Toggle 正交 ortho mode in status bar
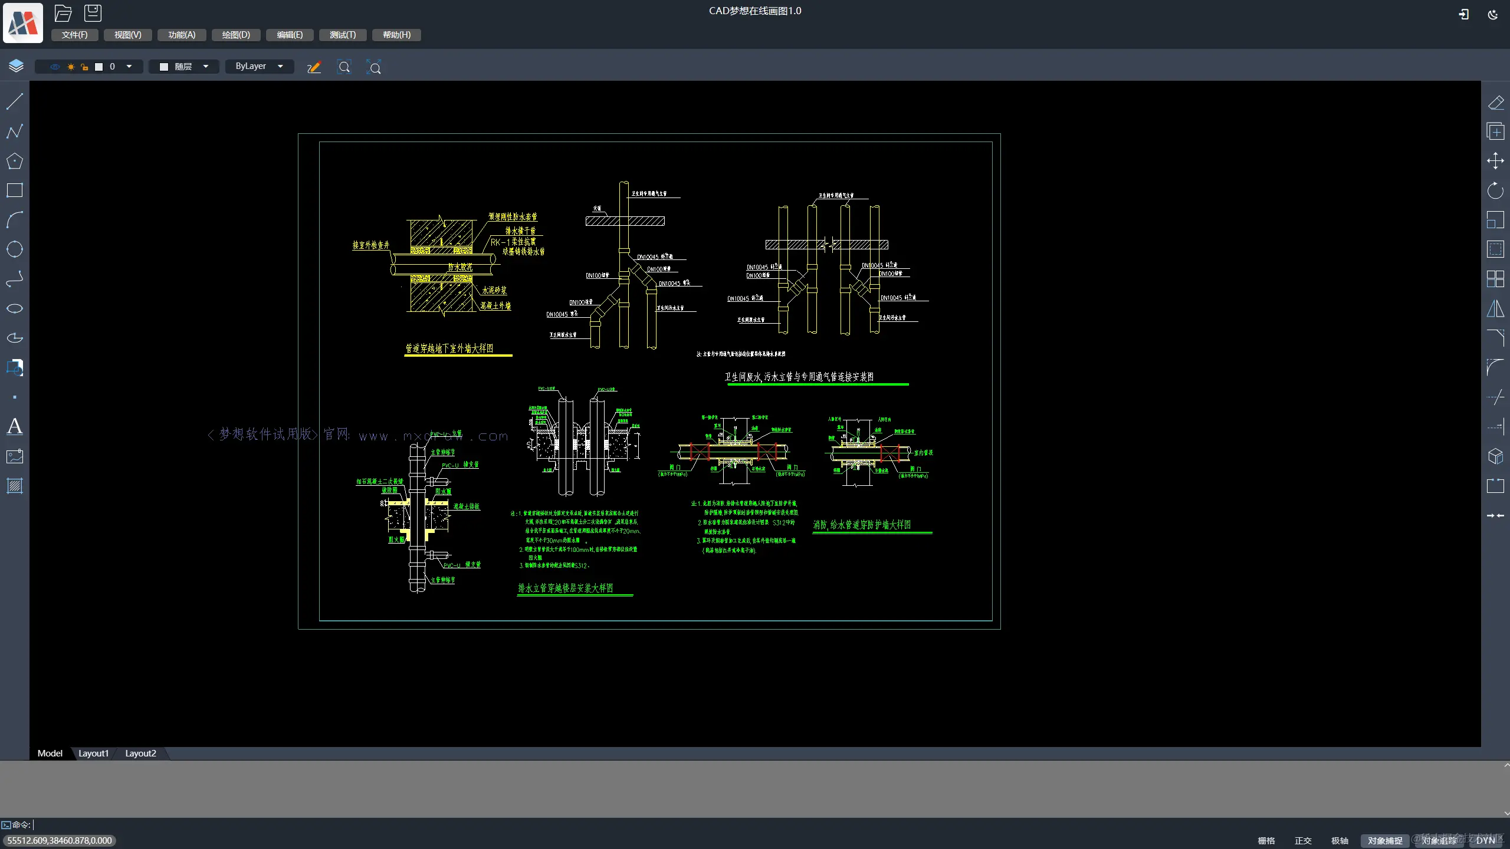Screen dimensions: 1510x849 coord(1302,841)
